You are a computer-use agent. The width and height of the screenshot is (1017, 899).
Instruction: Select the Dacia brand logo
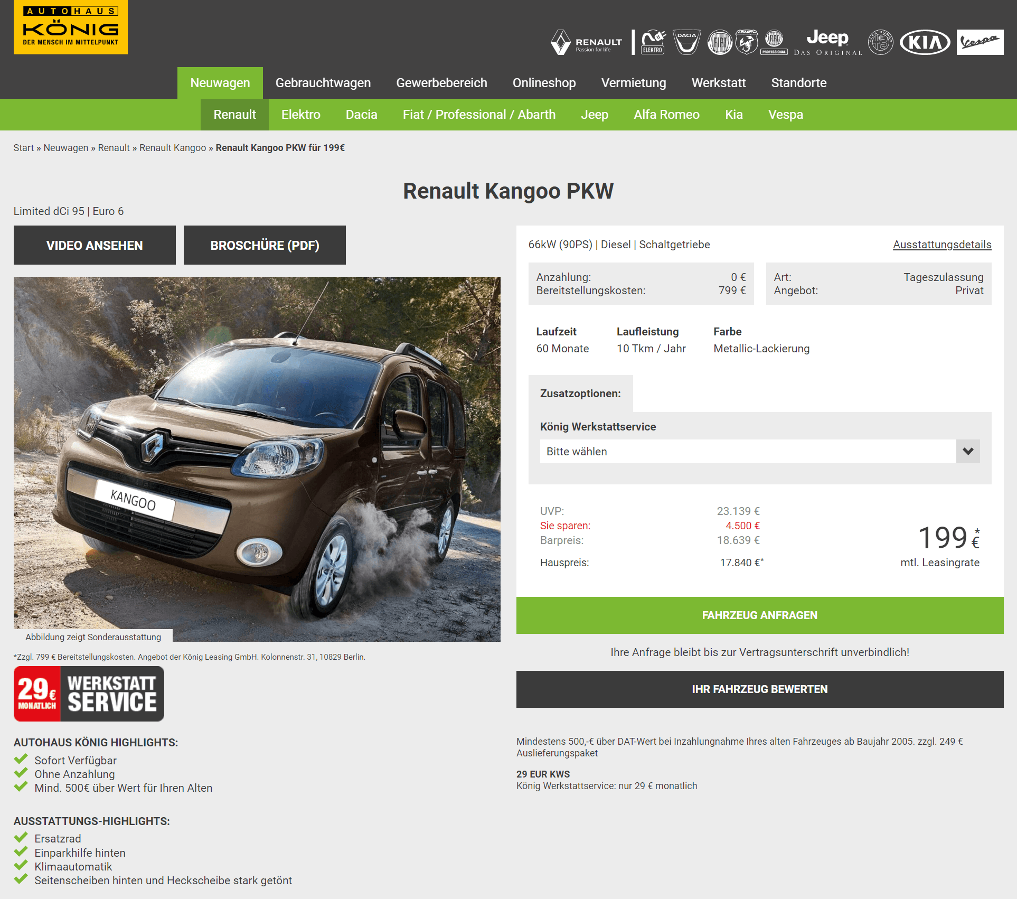click(687, 42)
